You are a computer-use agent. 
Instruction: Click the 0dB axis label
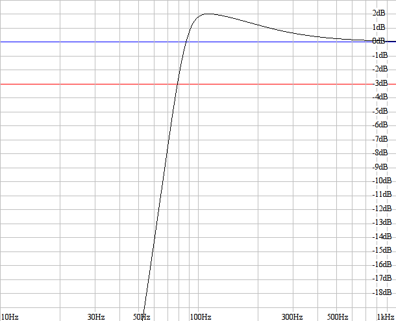(378, 41)
